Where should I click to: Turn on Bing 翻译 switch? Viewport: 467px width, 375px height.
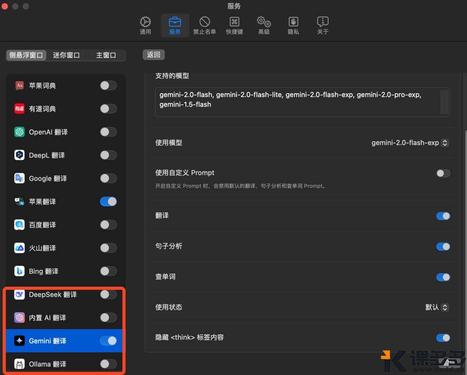point(109,271)
